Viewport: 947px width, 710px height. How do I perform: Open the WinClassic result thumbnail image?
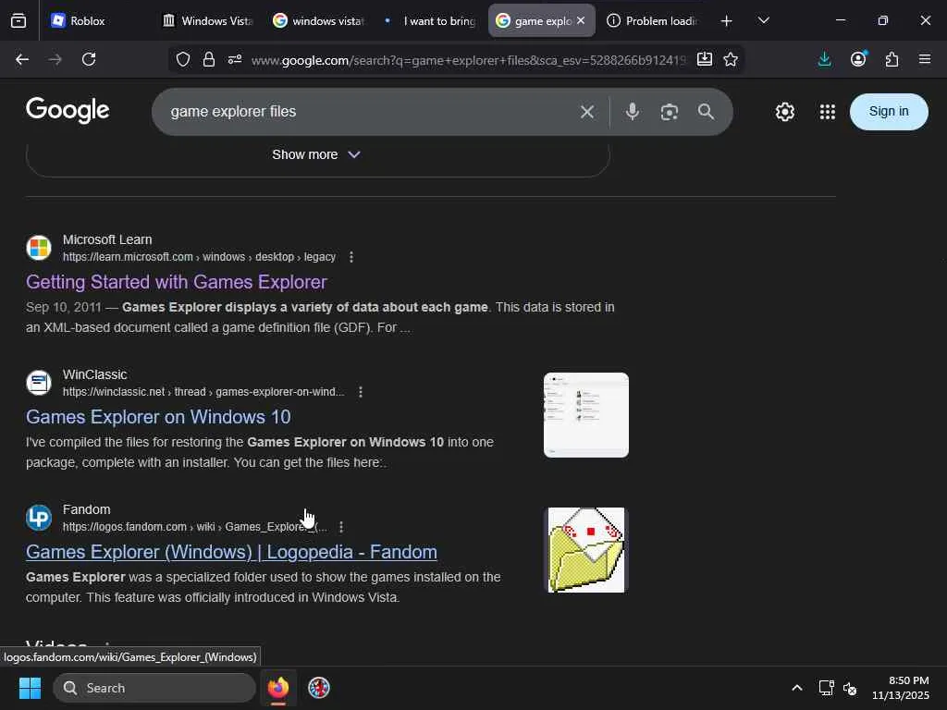585,415
